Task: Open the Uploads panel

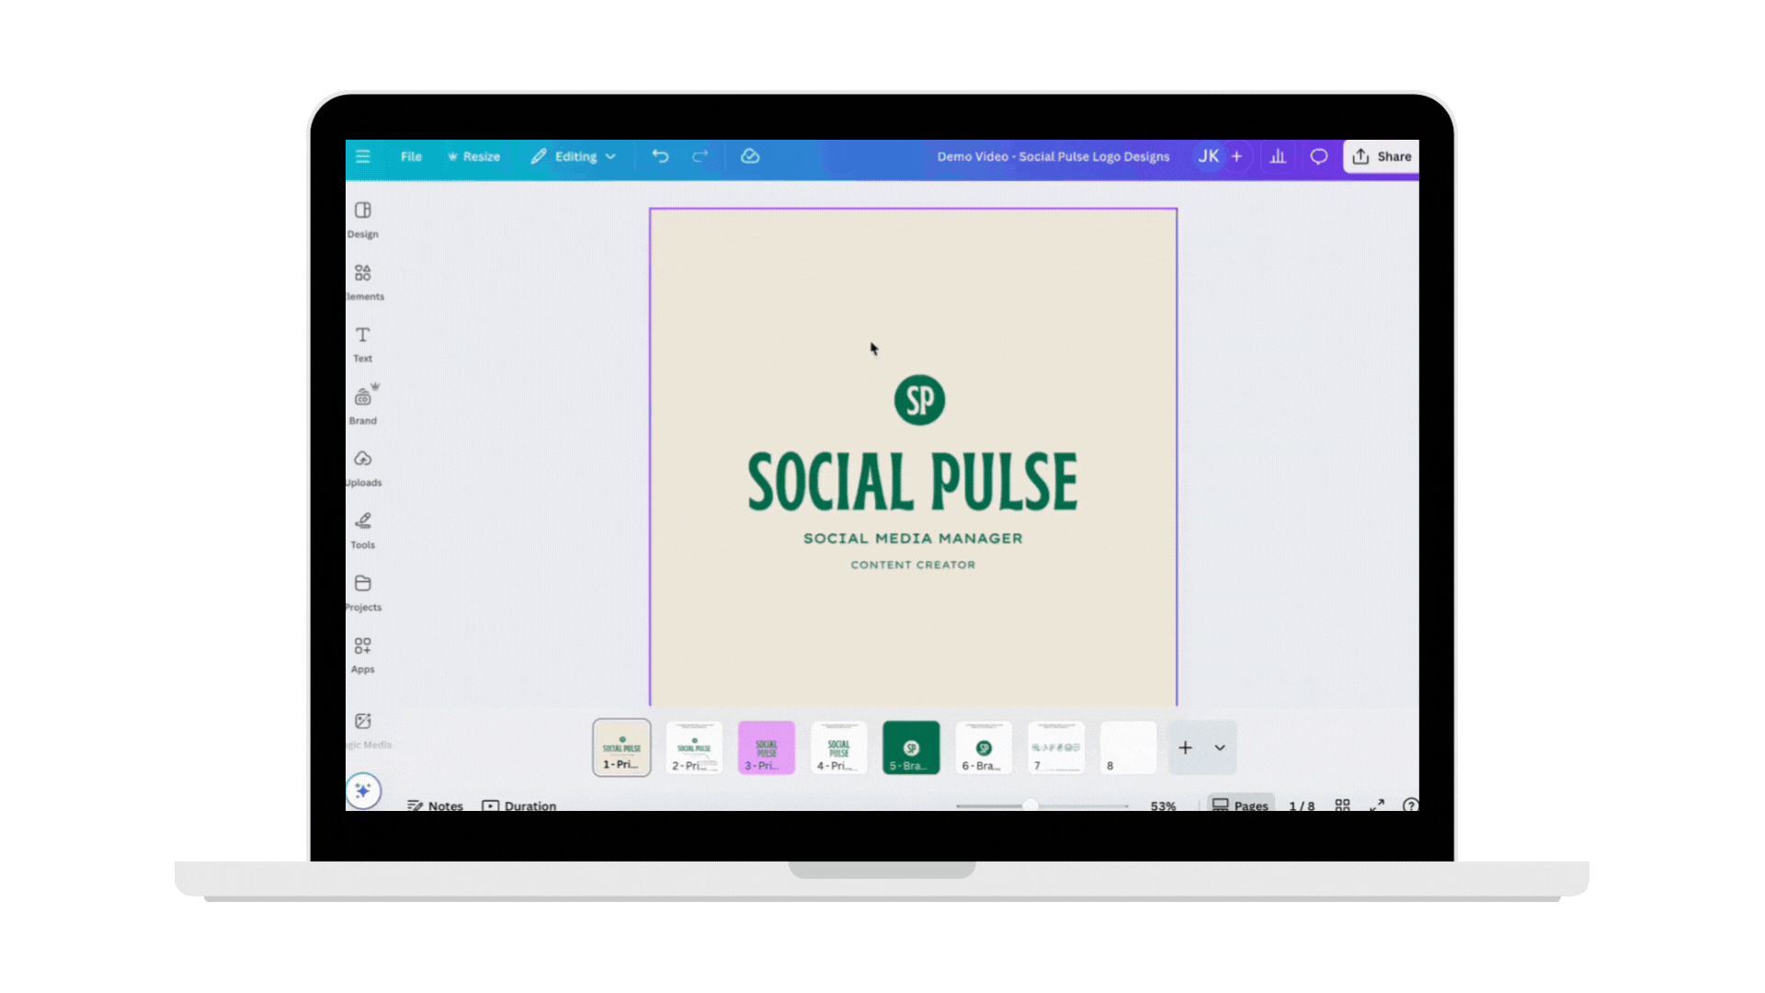Action: [363, 467]
